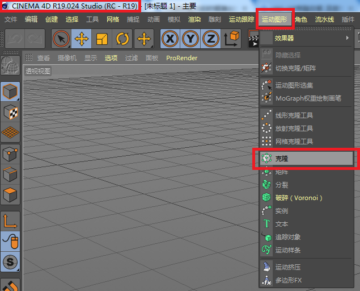Open the viewport 摄像机 menu
Image resolution: width=360 pixels, height=291 pixels.
(67, 58)
